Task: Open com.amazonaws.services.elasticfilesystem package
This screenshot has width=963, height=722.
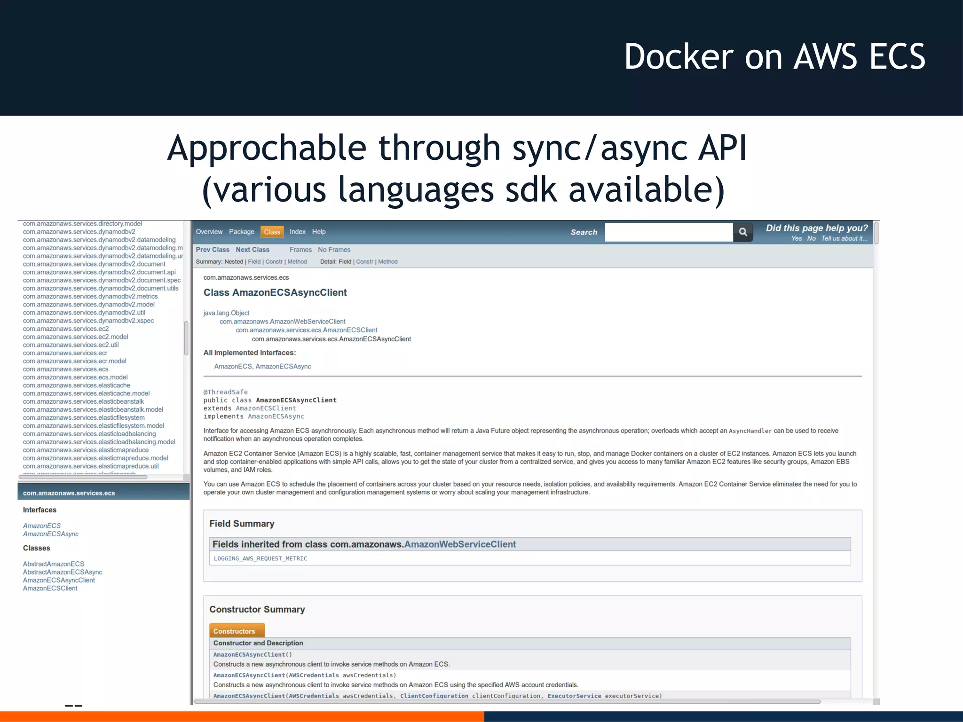Action: (84, 417)
